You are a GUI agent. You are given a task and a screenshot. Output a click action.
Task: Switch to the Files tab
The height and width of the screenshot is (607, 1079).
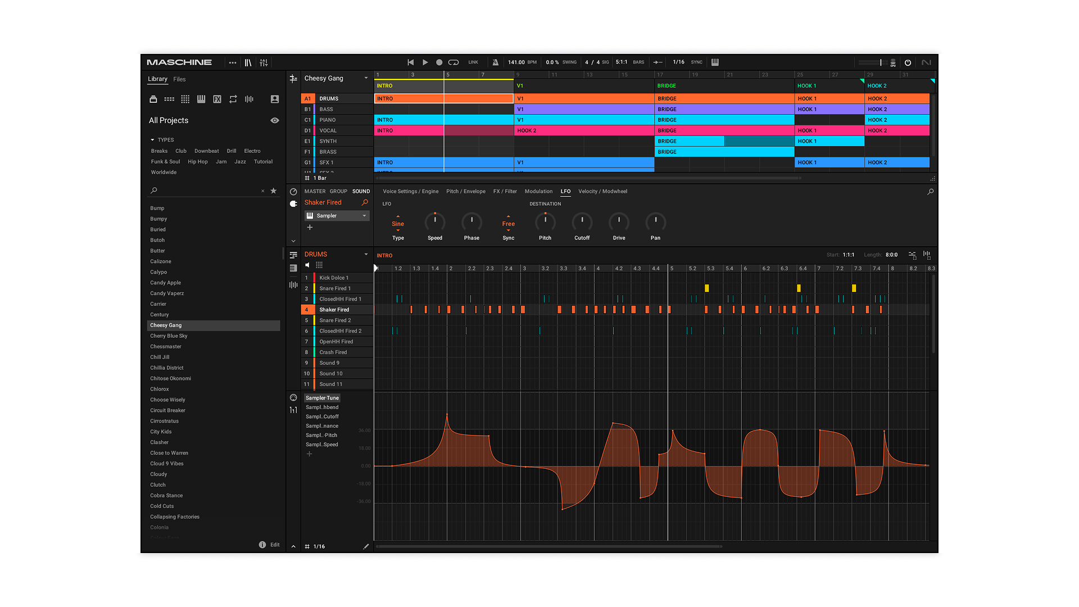point(179,79)
